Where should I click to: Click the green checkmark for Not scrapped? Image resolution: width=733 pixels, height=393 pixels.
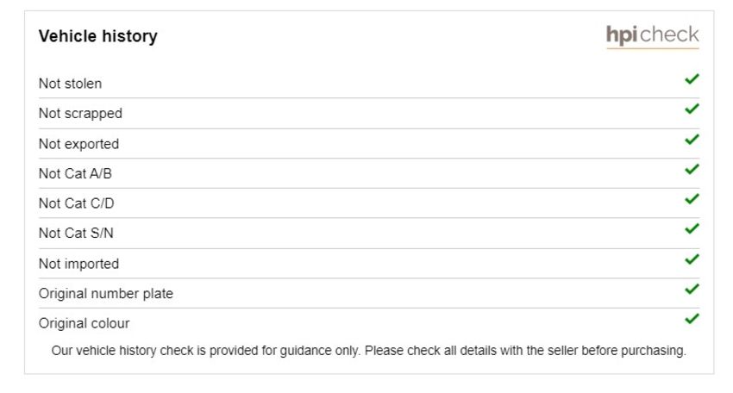click(692, 109)
